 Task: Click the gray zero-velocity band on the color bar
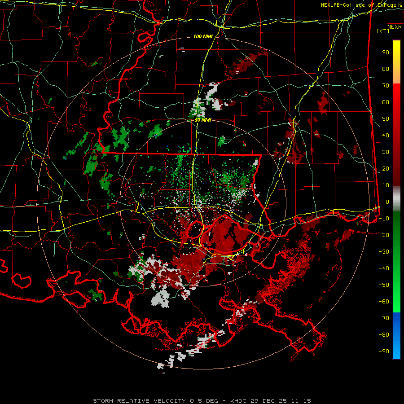[396, 198]
